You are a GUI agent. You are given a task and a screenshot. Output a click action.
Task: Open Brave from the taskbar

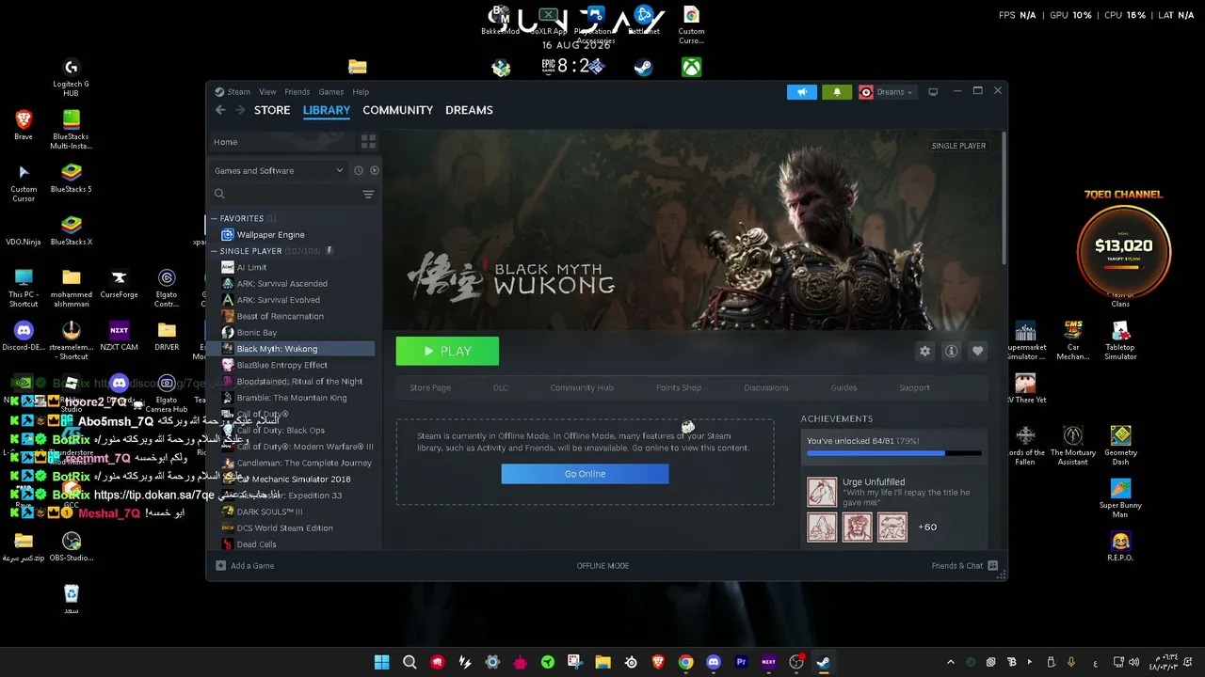point(658,662)
